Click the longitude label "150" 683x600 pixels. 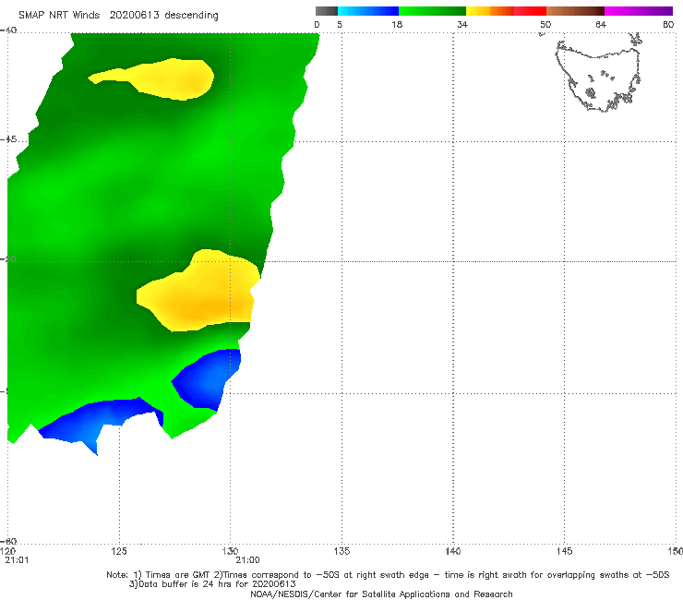(676, 551)
